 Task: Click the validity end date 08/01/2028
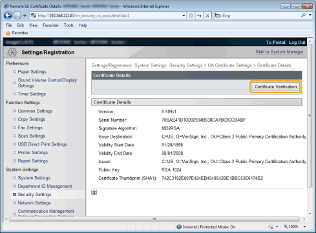172,153
